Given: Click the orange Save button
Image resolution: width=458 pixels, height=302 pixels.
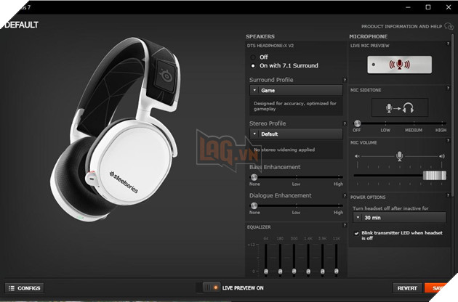Looking at the screenshot, I should [438, 288].
